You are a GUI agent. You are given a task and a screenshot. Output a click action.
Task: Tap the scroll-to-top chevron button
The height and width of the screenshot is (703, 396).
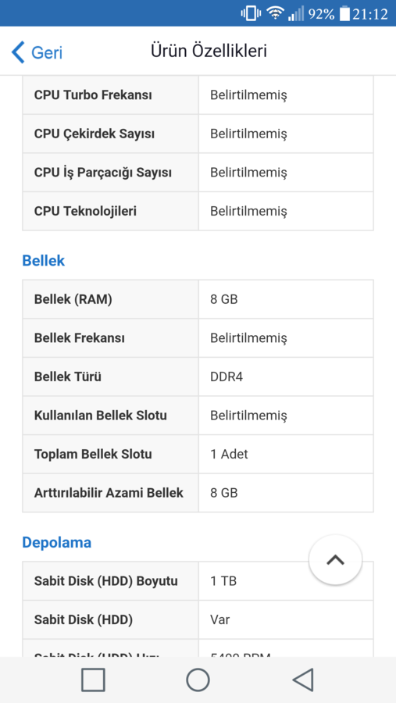pos(335,559)
